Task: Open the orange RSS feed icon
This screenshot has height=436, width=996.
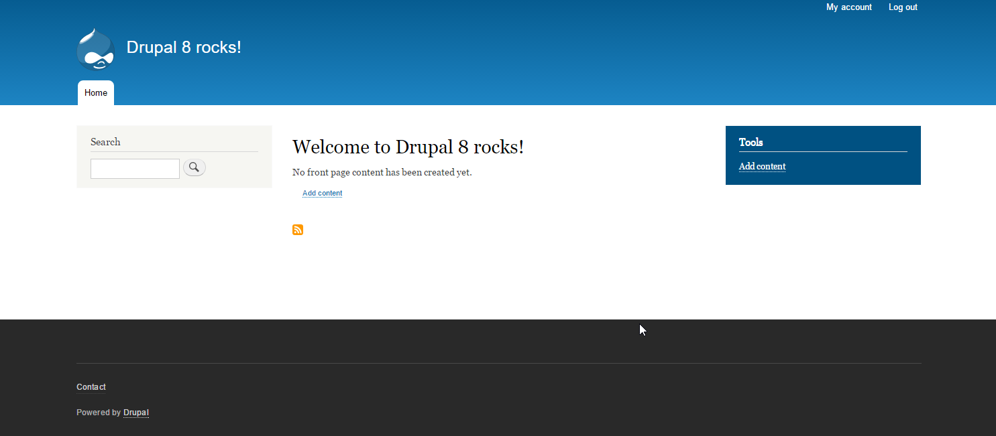Action: tap(298, 230)
